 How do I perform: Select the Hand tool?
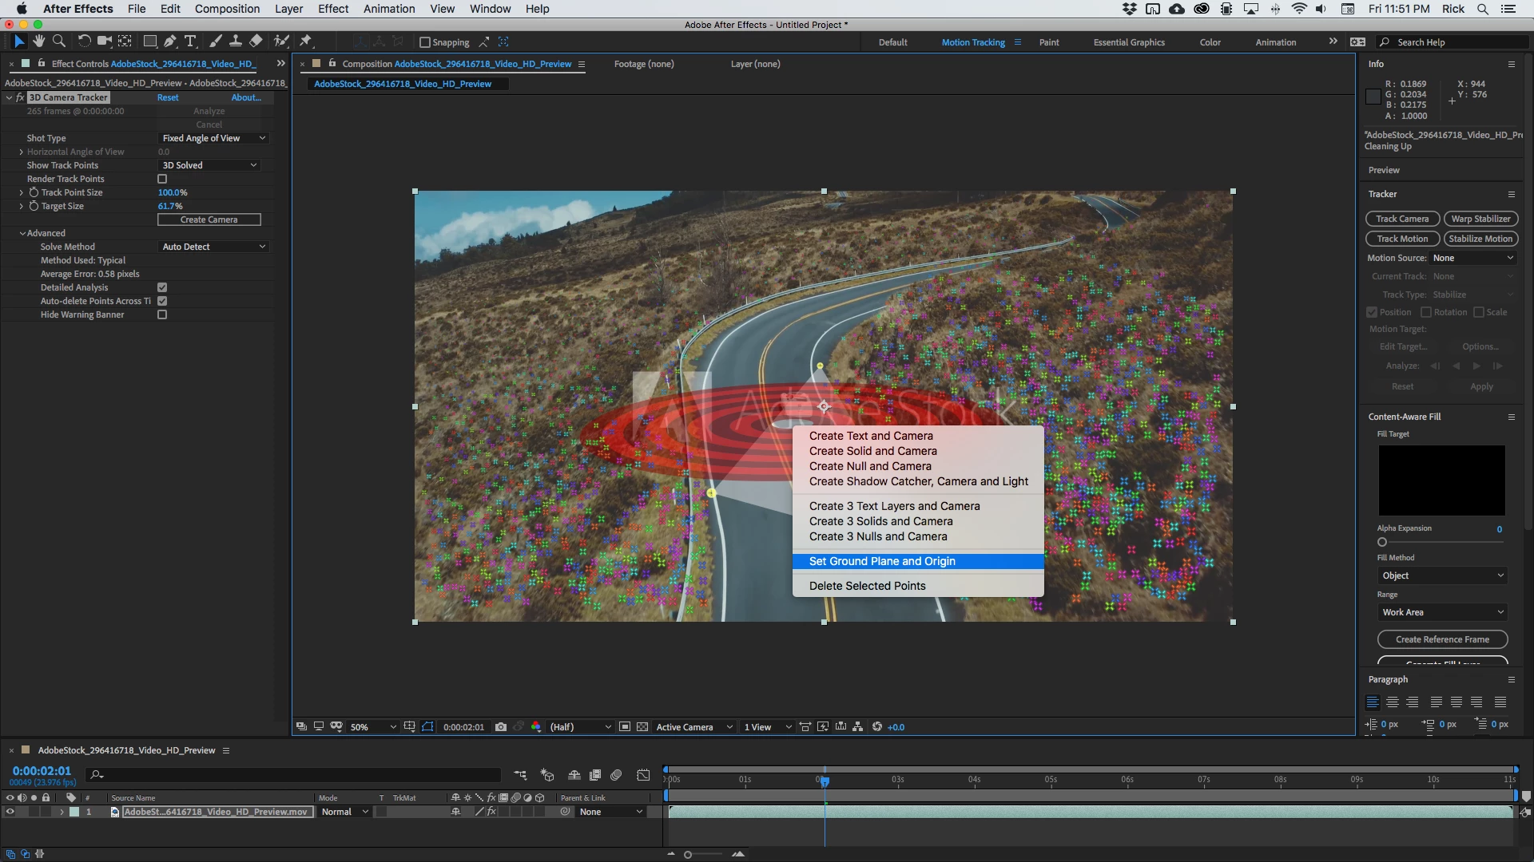[38, 41]
